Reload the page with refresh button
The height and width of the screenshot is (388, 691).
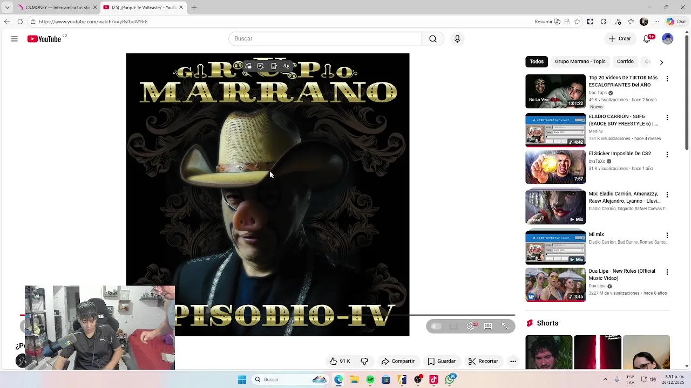pos(20,22)
